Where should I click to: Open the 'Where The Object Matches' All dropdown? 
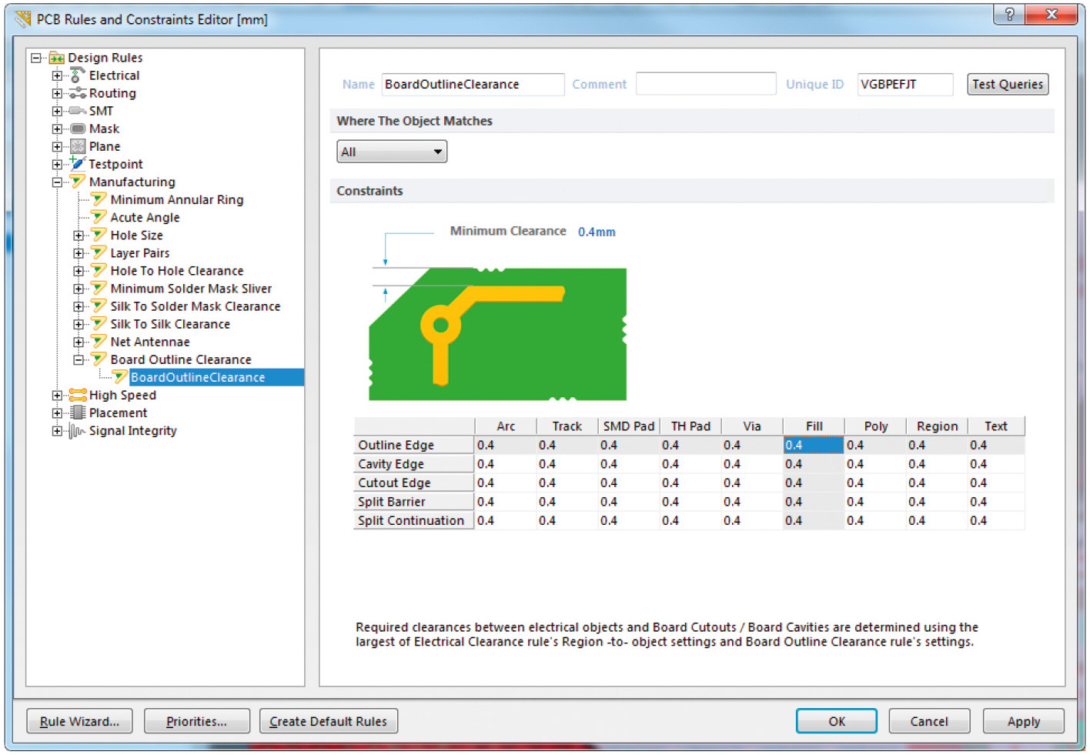(x=392, y=152)
